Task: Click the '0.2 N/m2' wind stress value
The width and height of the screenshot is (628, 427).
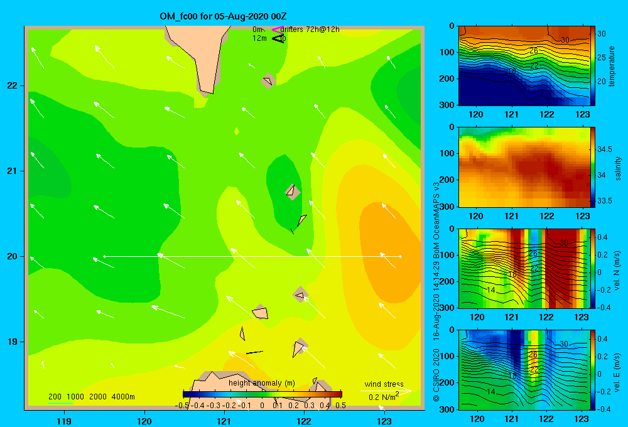Action: (x=384, y=397)
